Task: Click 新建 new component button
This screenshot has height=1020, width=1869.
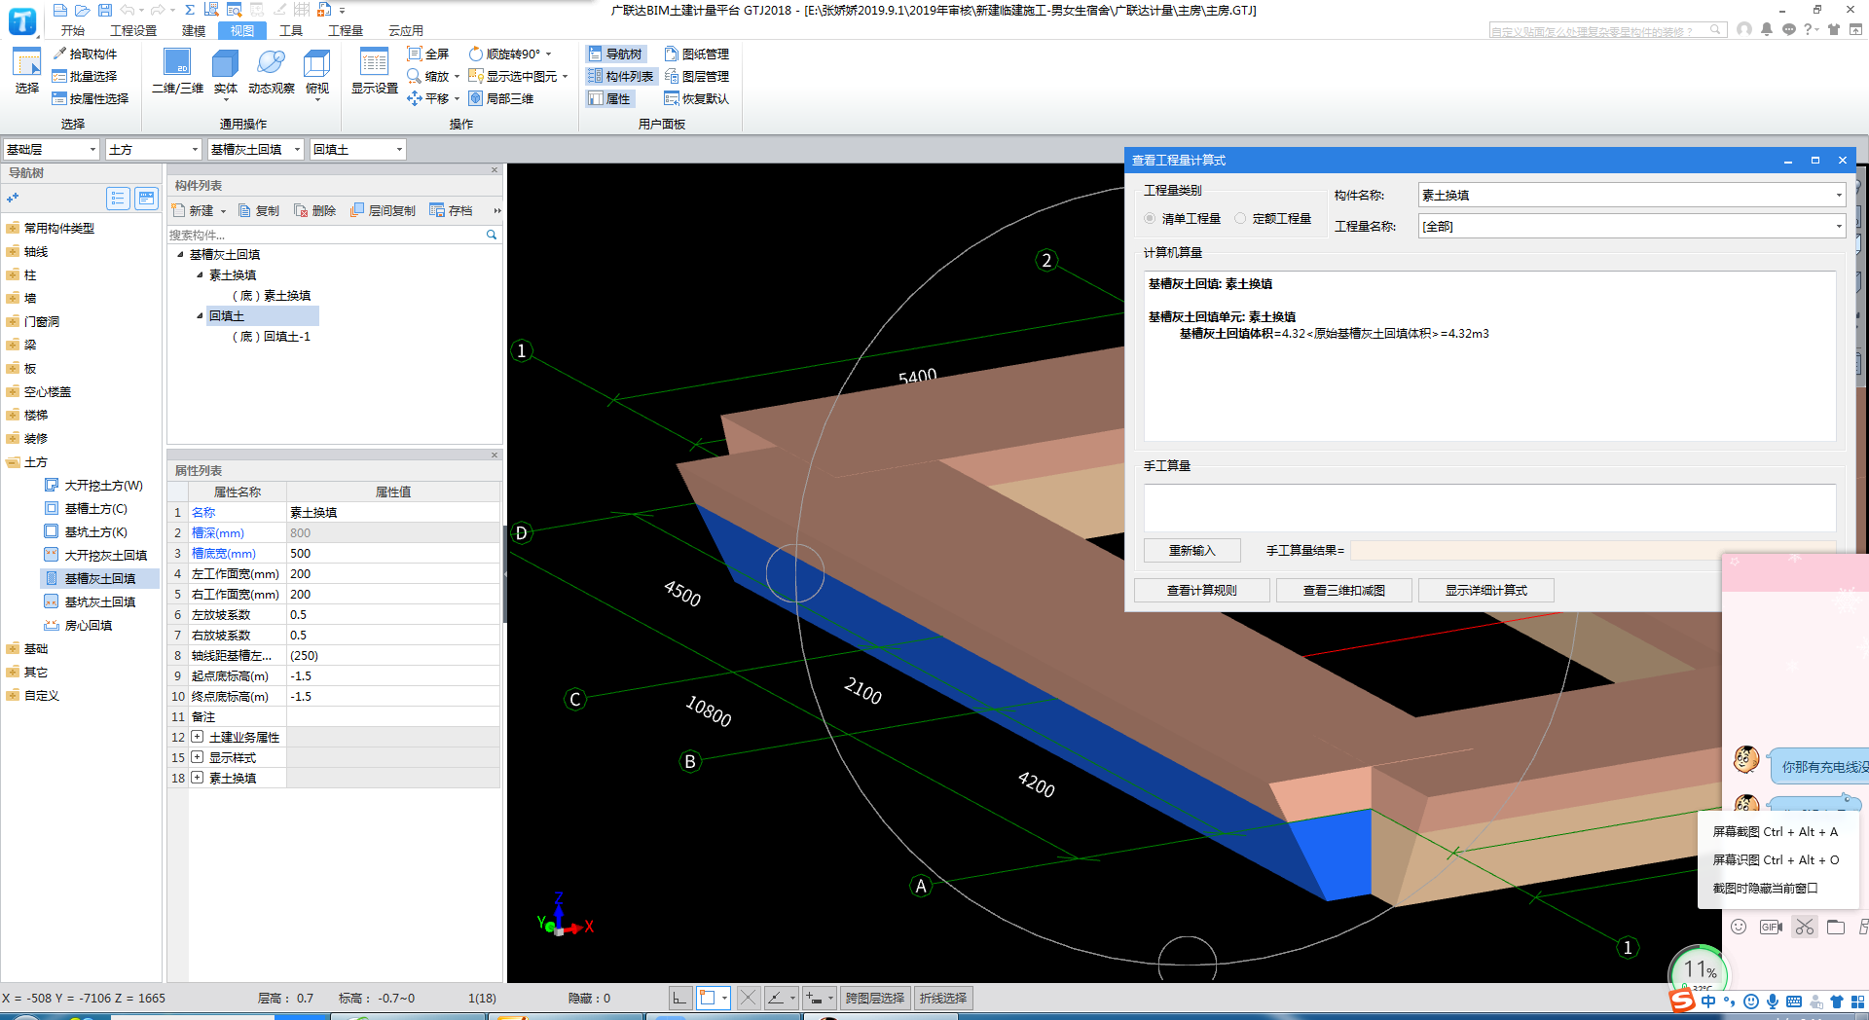Action: point(199,210)
